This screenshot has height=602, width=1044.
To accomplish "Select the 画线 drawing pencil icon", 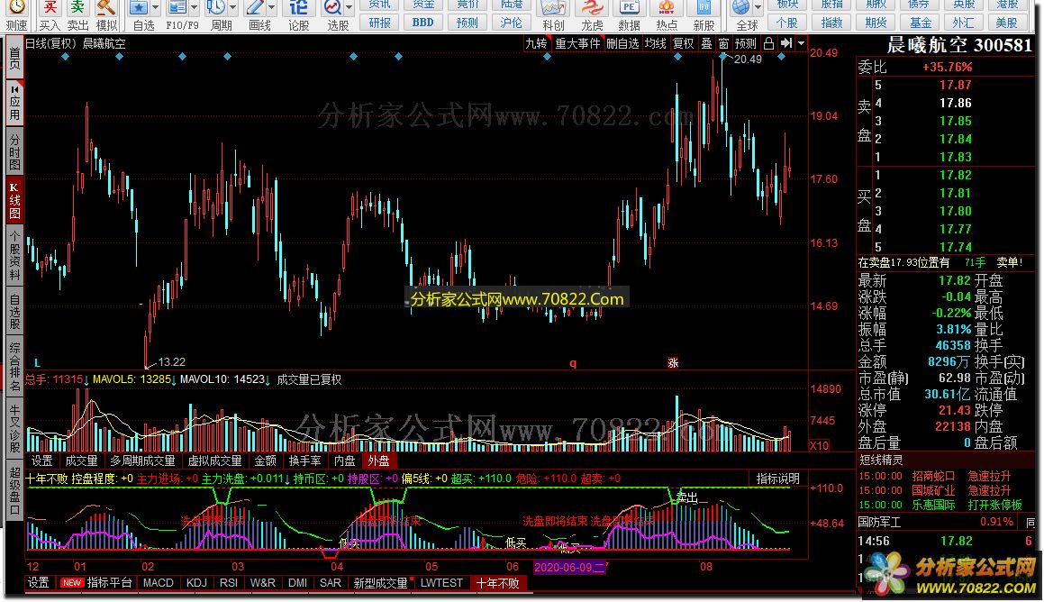I will pos(254,8).
